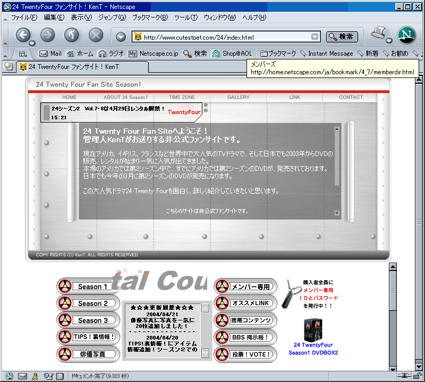Click the Forward navigation arrow
425x382 pixels.
[x=47, y=35]
